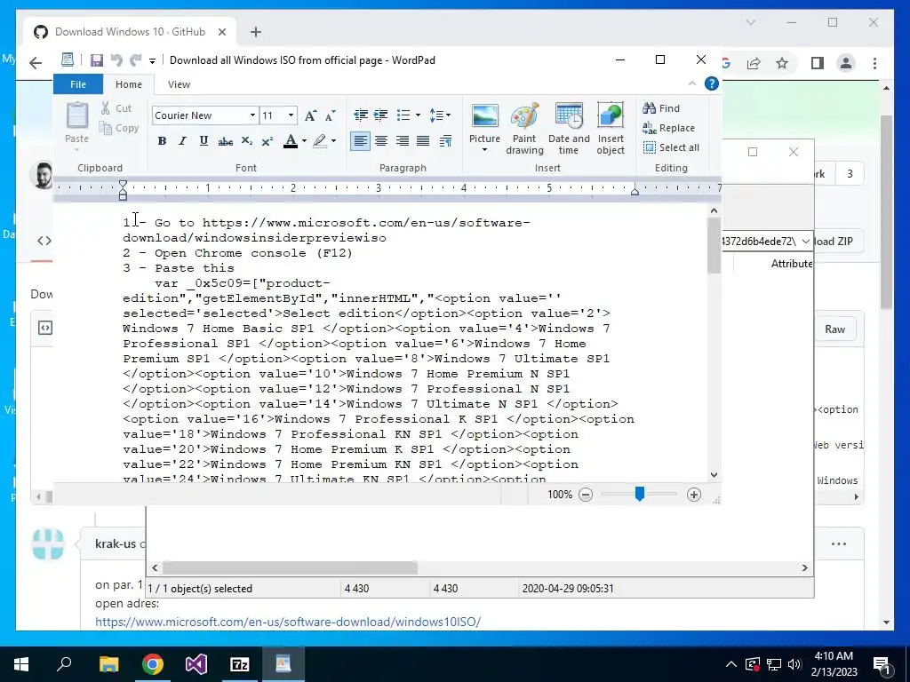Select Align text left
The image size is (910, 682).
360,141
